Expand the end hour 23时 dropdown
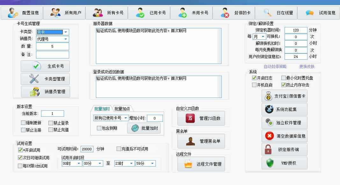This screenshot has width=340, height=185. coord(125,163)
